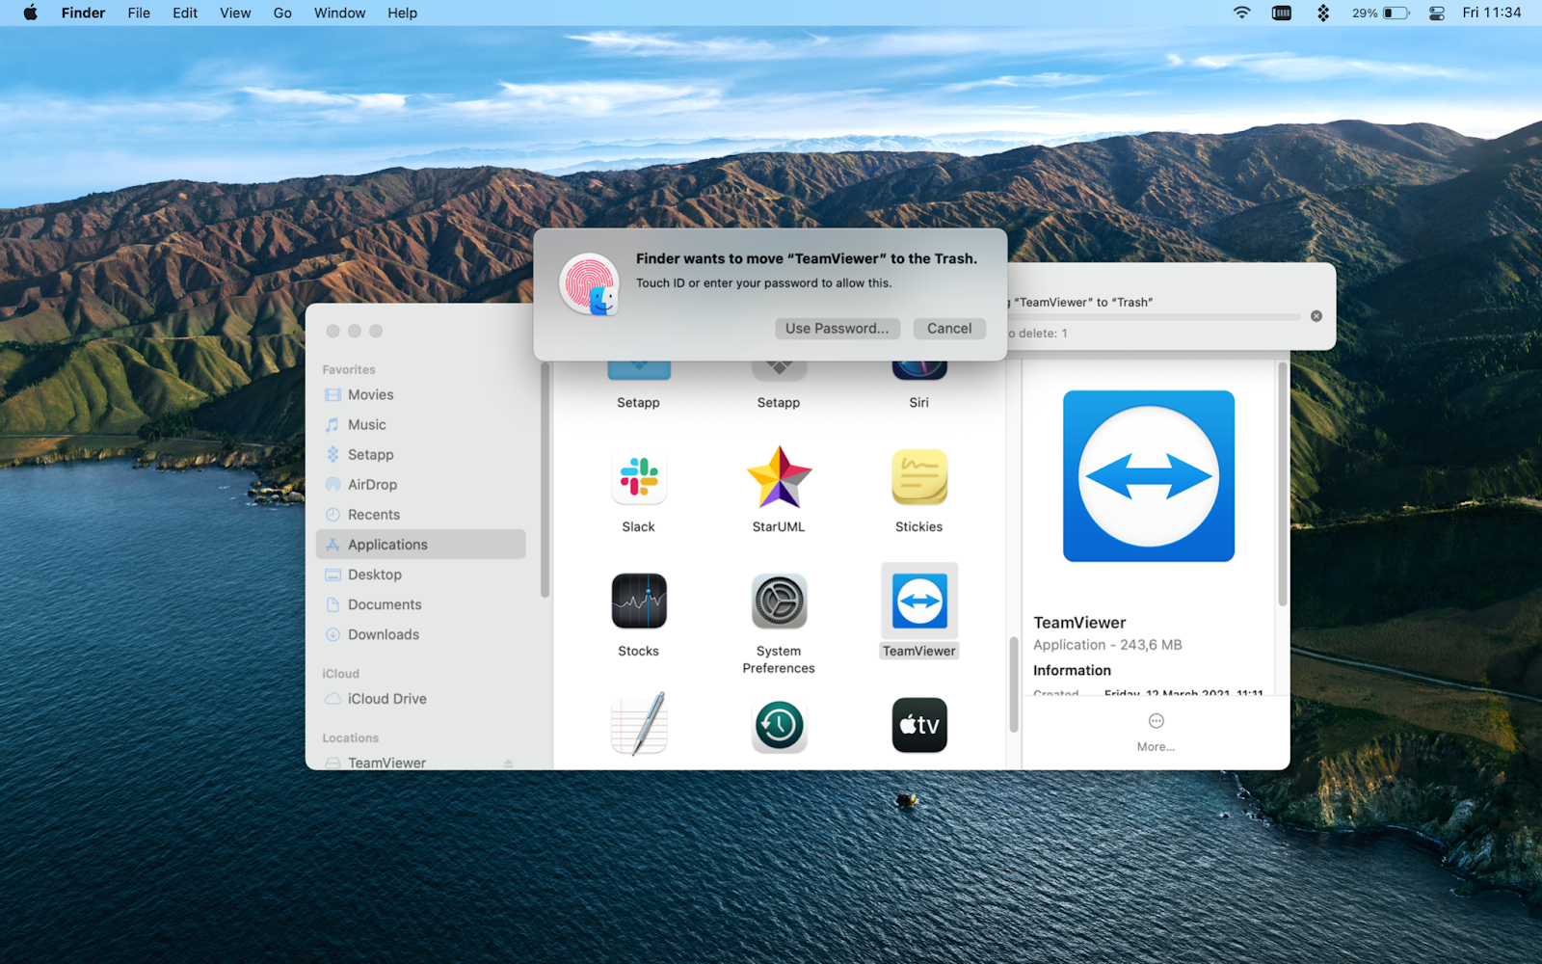The width and height of the screenshot is (1542, 964).
Task: Click "Application - 243,6 MB" text in preview
Action: tap(1107, 645)
